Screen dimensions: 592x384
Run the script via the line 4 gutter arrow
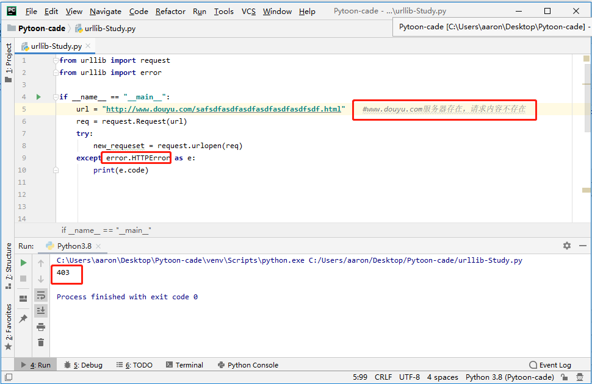(38, 96)
